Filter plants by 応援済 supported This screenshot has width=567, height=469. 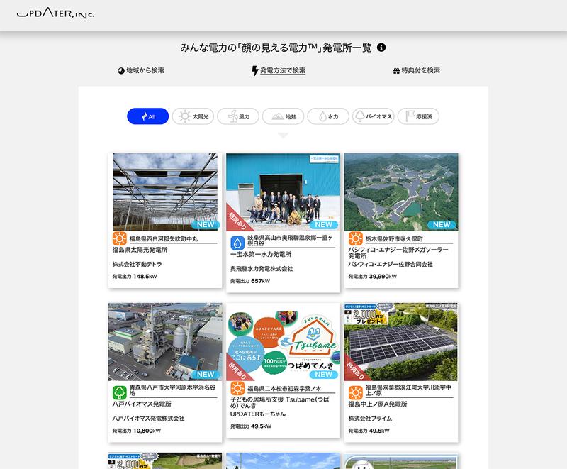(x=418, y=116)
